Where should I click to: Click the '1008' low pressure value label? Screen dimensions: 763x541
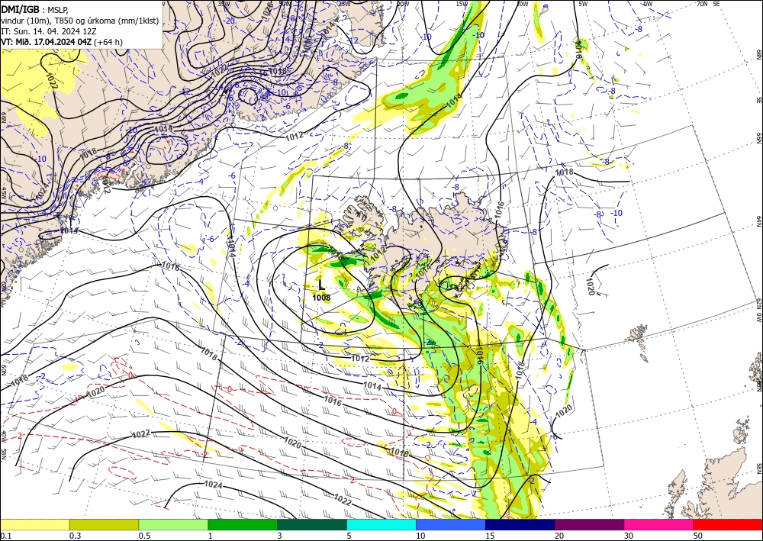point(321,298)
